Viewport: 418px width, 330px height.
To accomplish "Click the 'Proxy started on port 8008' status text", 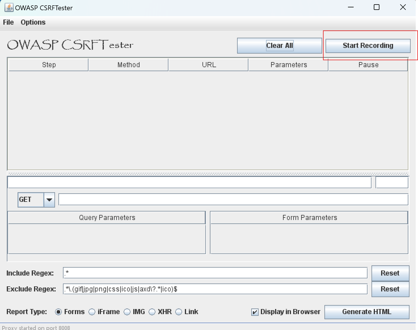I will pyautogui.click(x=36, y=328).
